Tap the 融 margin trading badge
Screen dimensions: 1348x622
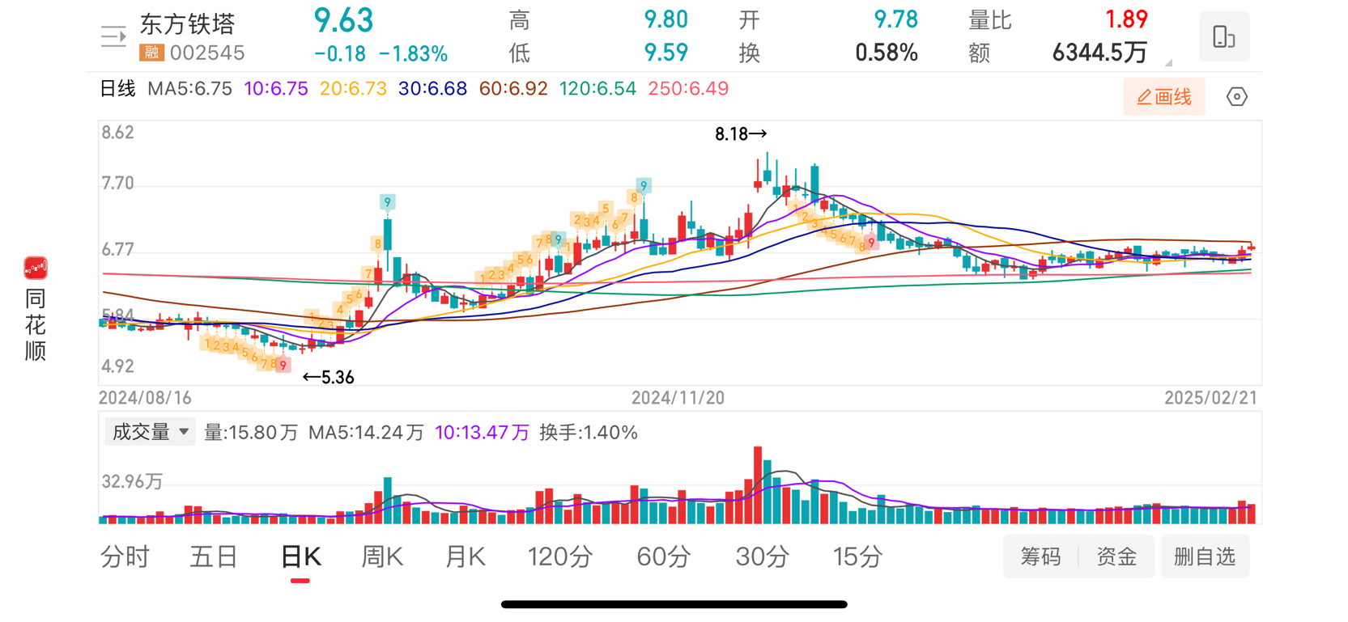(151, 53)
